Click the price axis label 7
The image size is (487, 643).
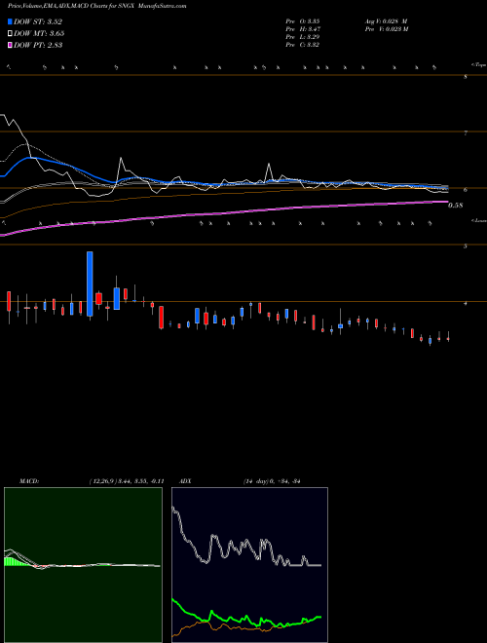(x=466, y=133)
